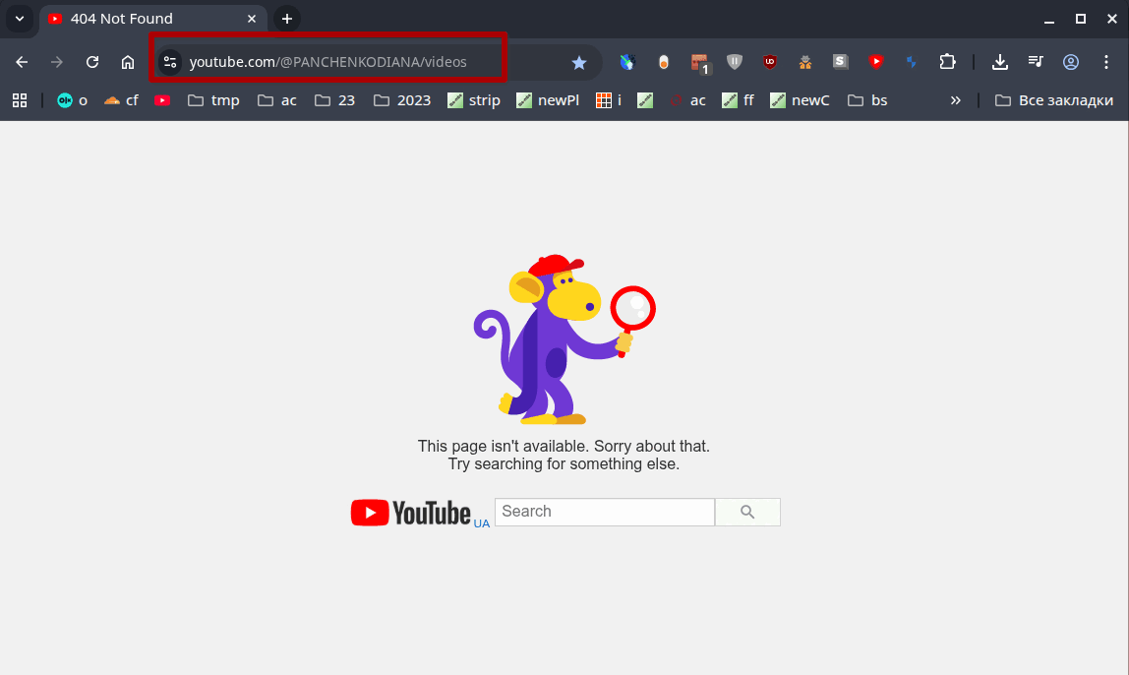1129x675 pixels.
Task: Open the apps grid bookmark icon
Action: point(20,100)
